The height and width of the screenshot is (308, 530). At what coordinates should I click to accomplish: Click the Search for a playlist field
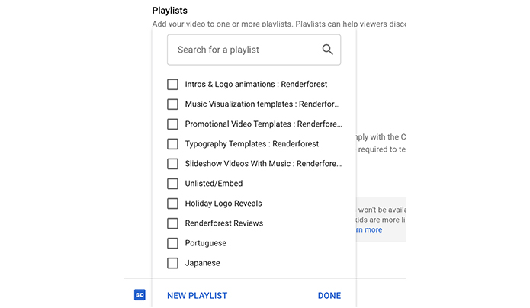pyautogui.click(x=254, y=50)
